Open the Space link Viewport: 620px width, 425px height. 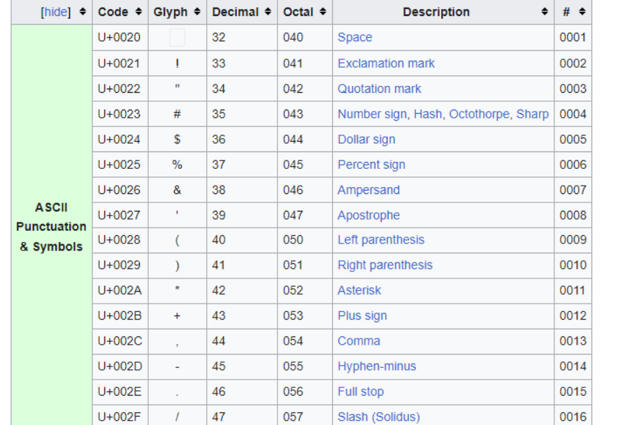pyautogui.click(x=354, y=38)
